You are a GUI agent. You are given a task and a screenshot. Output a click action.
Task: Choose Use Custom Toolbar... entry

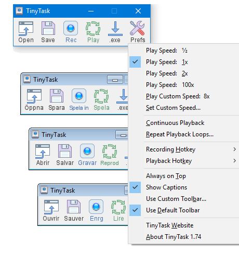pyautogui.click(x=183, y=199)
